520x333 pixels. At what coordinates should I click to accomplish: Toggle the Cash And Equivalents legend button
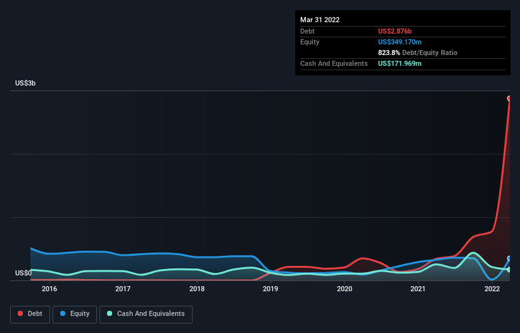pos(146,314)
